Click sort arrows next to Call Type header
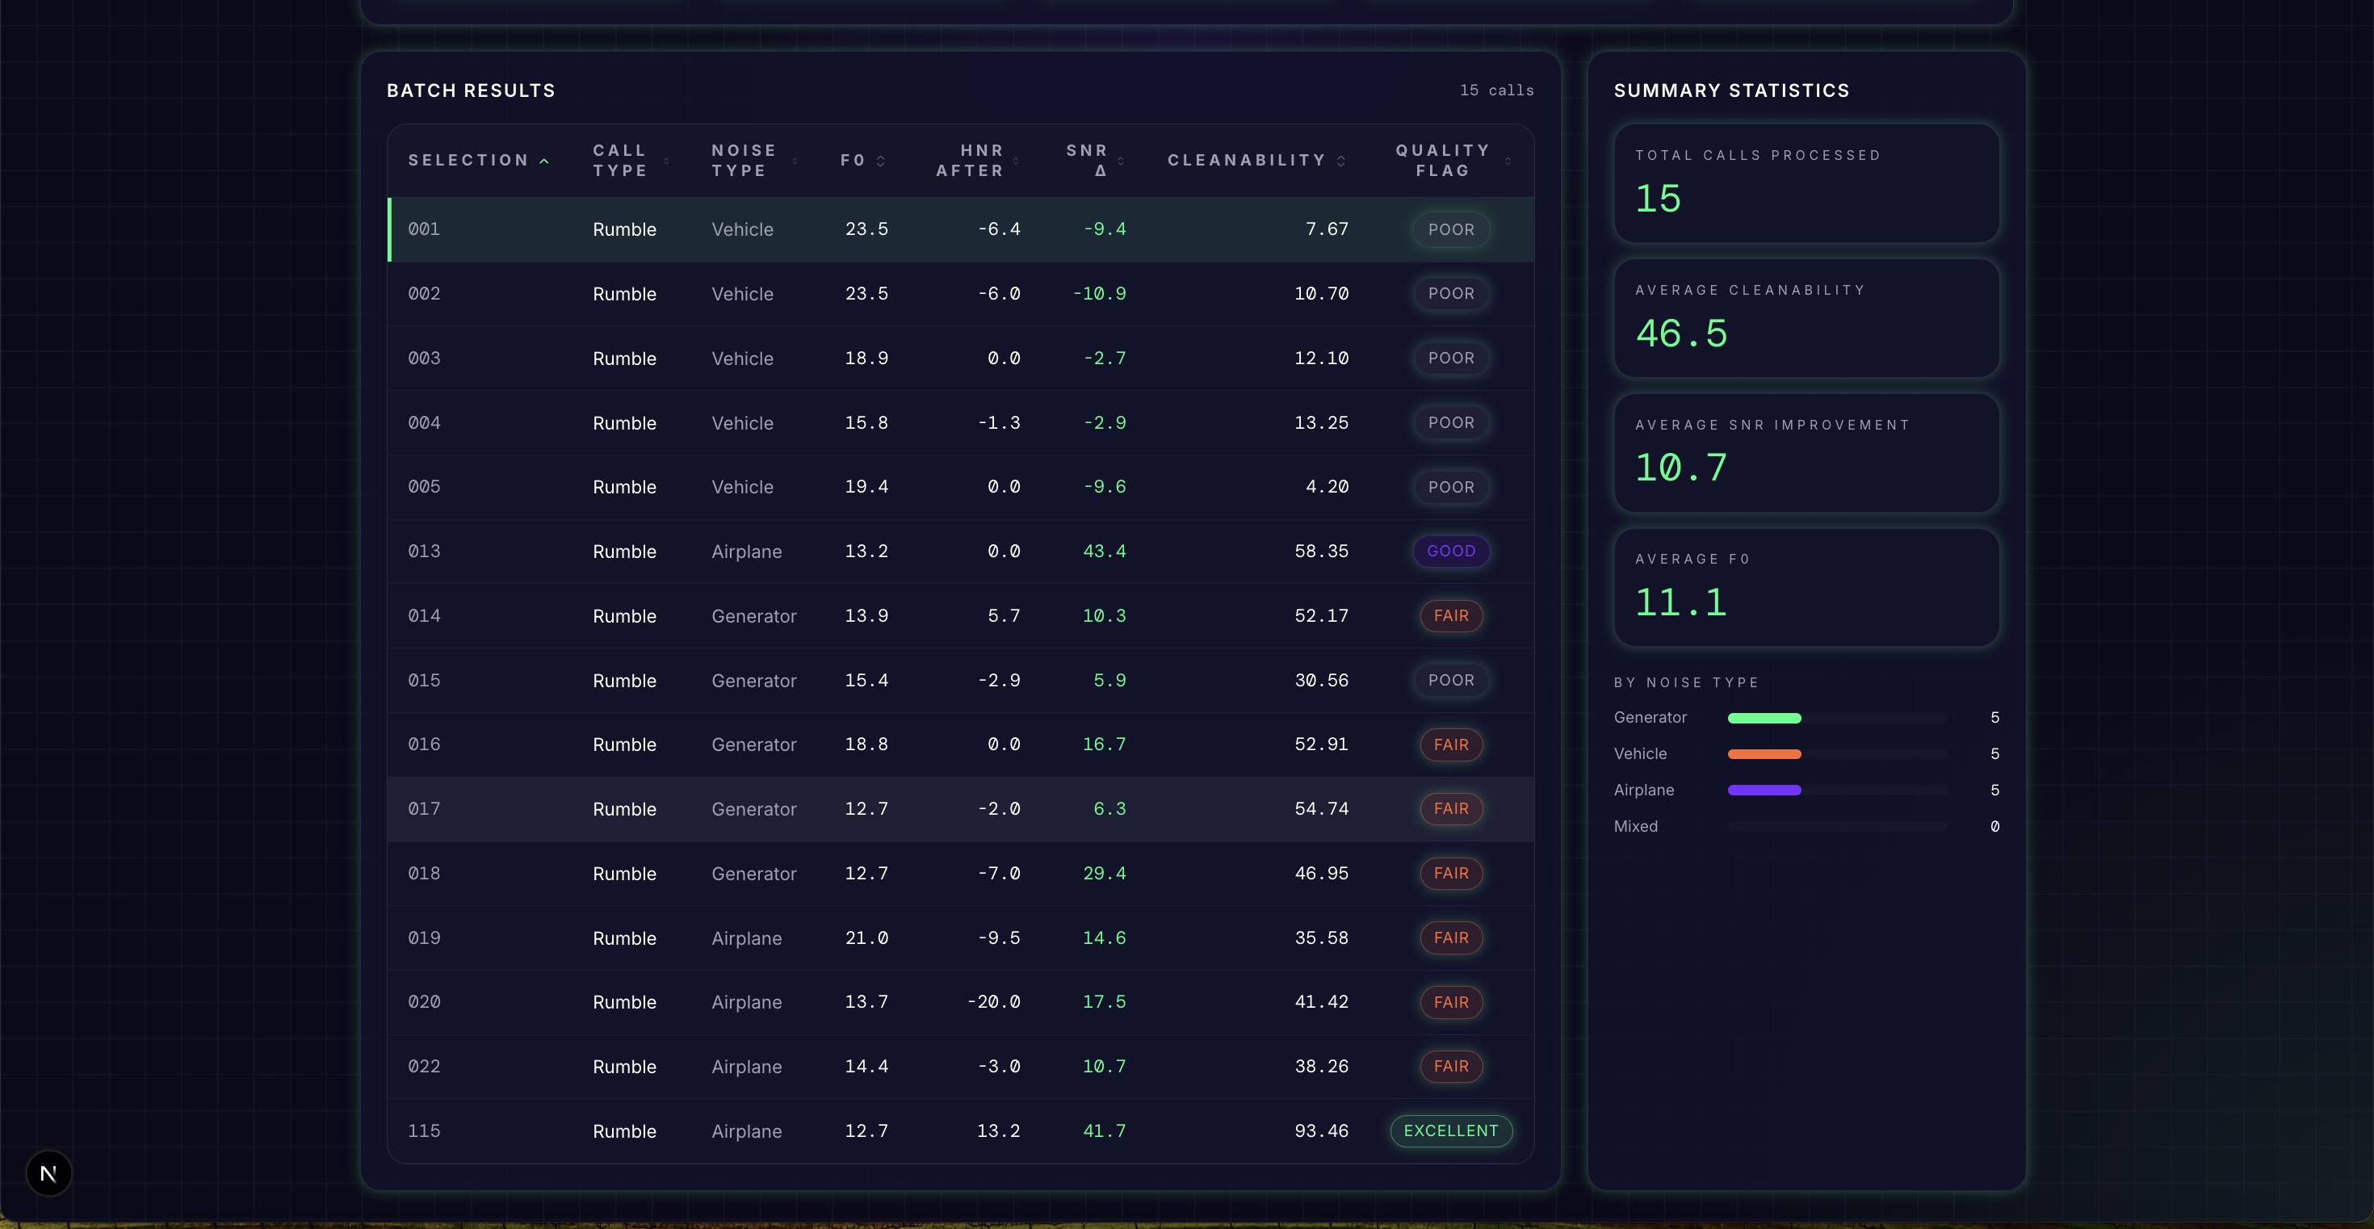 [x=667, y=161]
